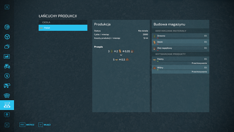This screenshot has height=132, width=234.
Task: Select the production chains sidebar tab
Action: tap(7, 105)
